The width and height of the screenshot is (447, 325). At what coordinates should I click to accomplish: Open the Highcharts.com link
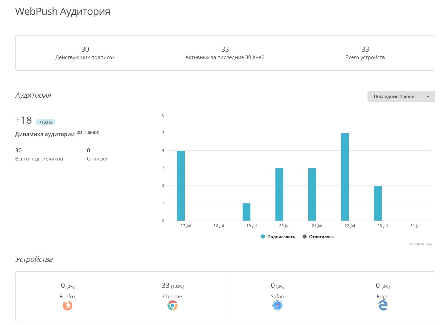click(x=420, y=244)
